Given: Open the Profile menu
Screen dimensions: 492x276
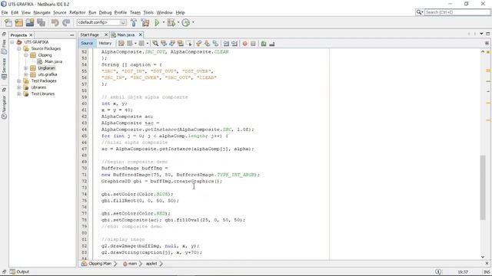Looking at the screenshot, I should coord(121,12).
